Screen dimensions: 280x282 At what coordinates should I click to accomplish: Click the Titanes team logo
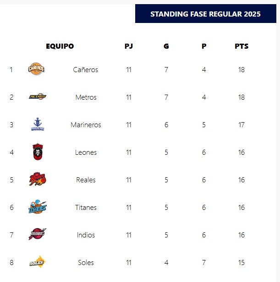pos(37,207)
